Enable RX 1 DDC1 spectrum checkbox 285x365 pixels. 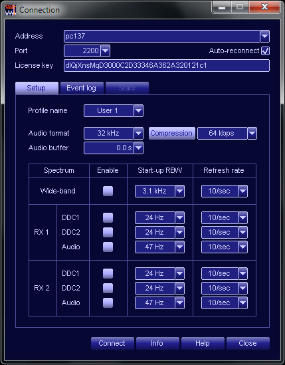pyautogui.click(x=108, y=217)
